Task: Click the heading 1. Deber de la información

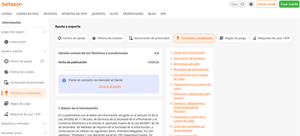Action: coord(78,108)
